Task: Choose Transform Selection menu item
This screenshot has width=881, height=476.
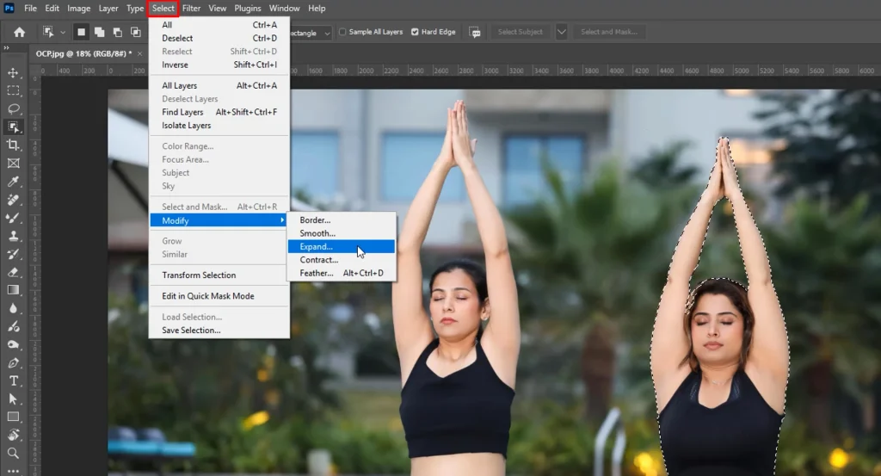Action: (x=219, y=275)
